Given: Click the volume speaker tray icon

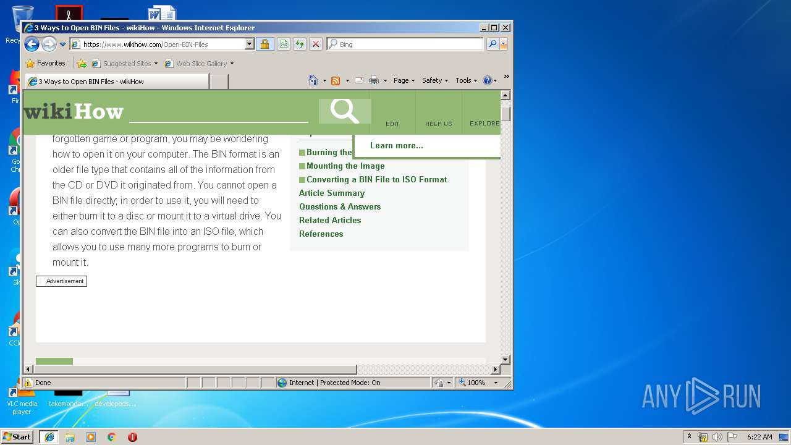Looking at the screenshot, I should [717, 437].
